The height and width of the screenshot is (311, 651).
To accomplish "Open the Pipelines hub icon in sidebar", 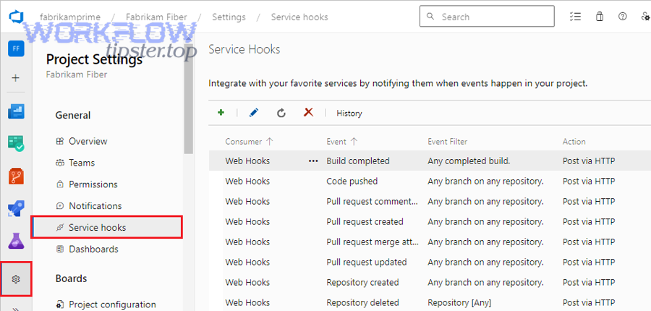I will click(16, 208).
